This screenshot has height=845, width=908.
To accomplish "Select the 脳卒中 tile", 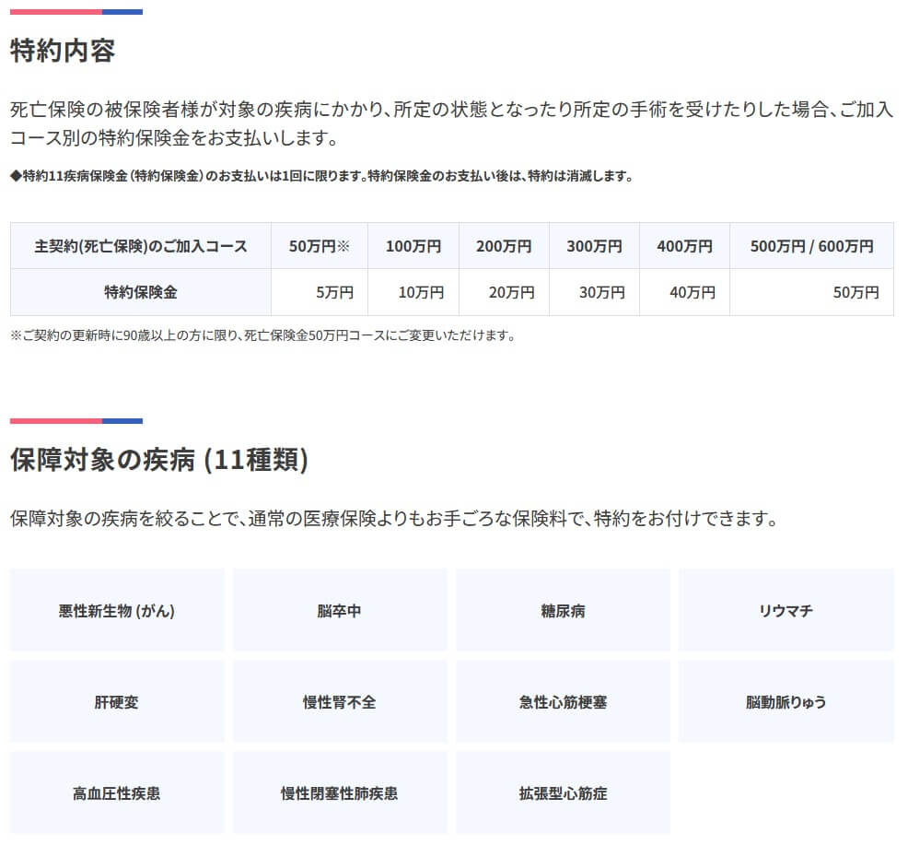I will tap(339, 610).
